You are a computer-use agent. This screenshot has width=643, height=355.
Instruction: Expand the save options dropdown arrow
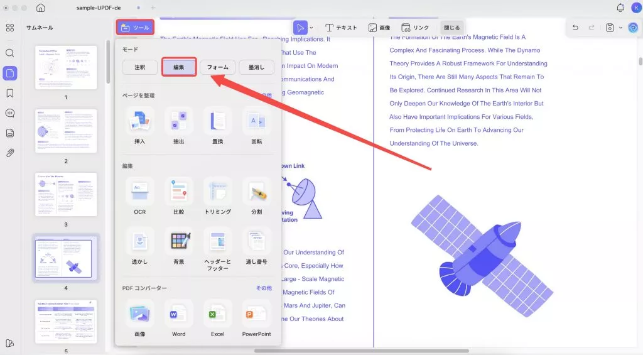(x=620, y=28)
